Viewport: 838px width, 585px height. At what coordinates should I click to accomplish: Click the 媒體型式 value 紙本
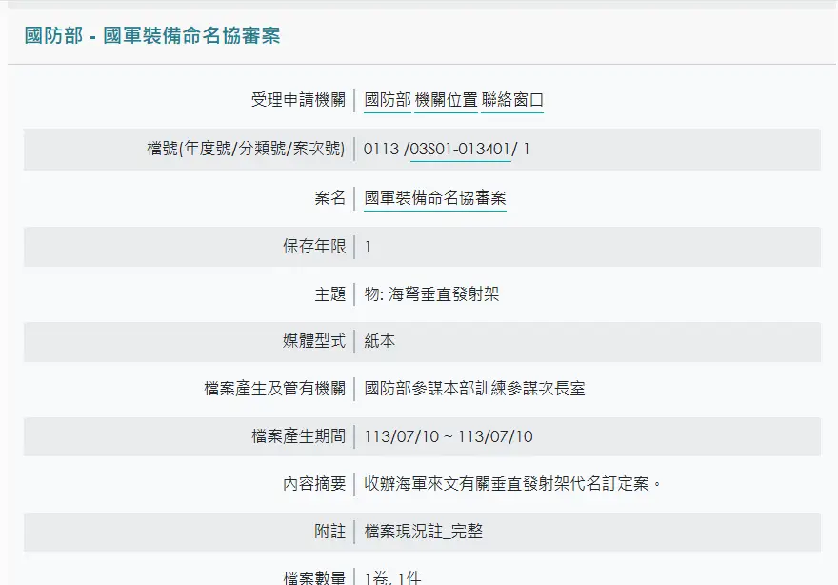[x=380, y=341]
